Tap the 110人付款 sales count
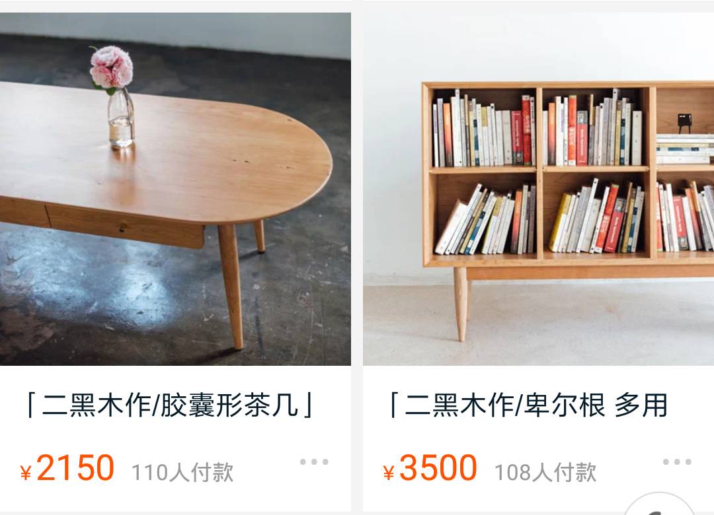 coord(182,472)
